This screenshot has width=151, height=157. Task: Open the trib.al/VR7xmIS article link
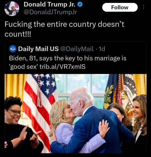[62, 67]
